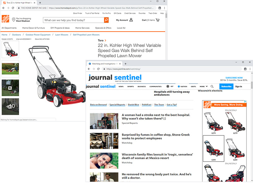Expand the MORE dropdown in the news navbar

[x=203, y=87]
